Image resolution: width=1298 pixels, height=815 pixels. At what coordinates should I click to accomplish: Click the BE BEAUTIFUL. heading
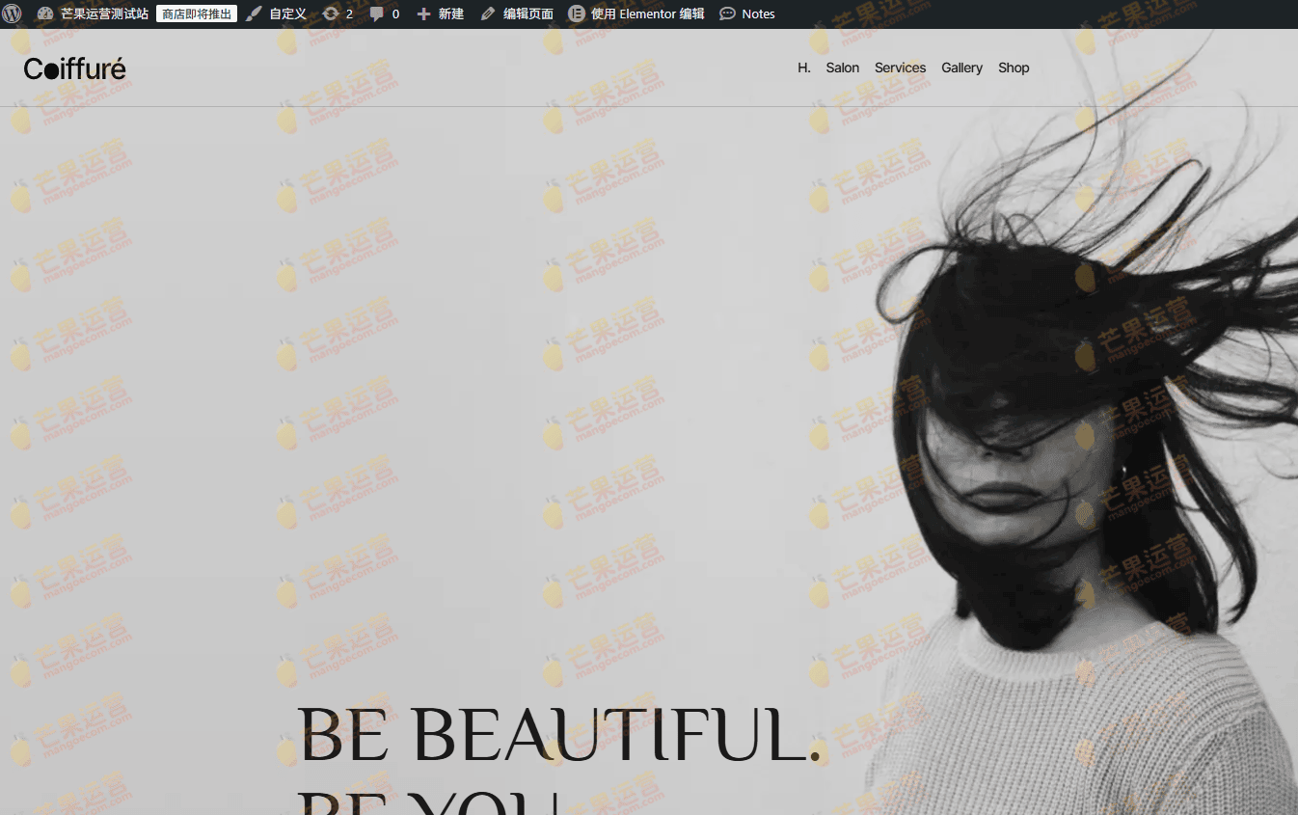coord(558,735)
